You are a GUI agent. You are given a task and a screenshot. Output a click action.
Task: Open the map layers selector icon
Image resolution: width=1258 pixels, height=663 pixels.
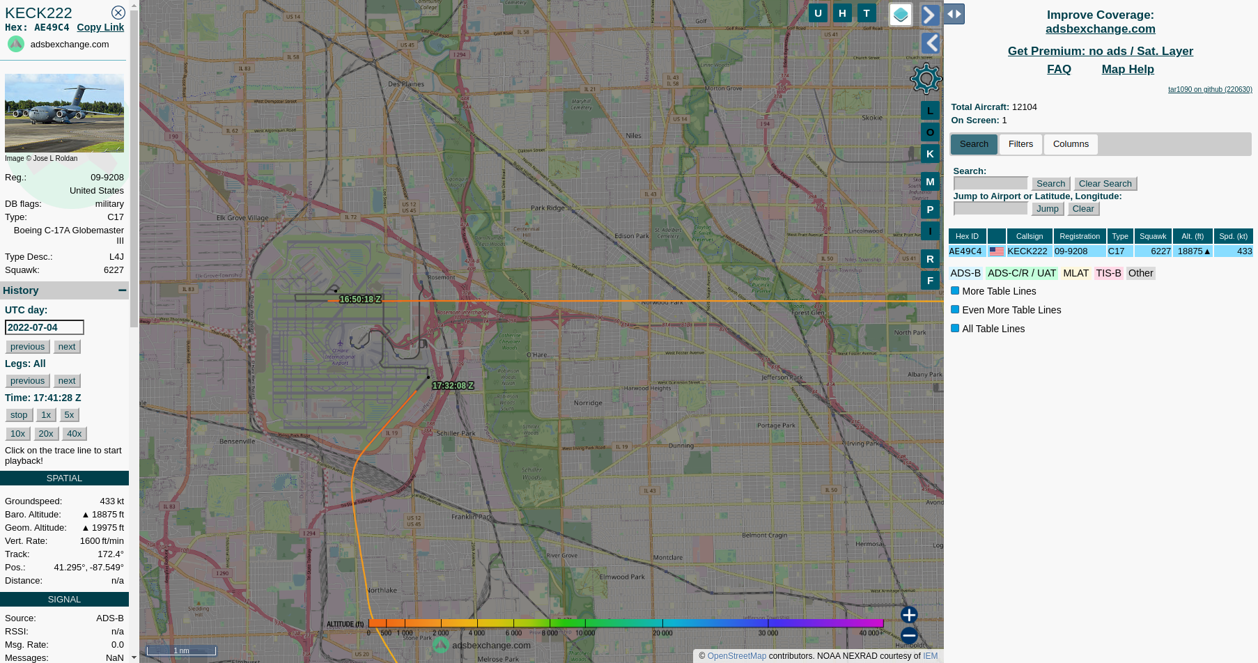coord(901,14)
